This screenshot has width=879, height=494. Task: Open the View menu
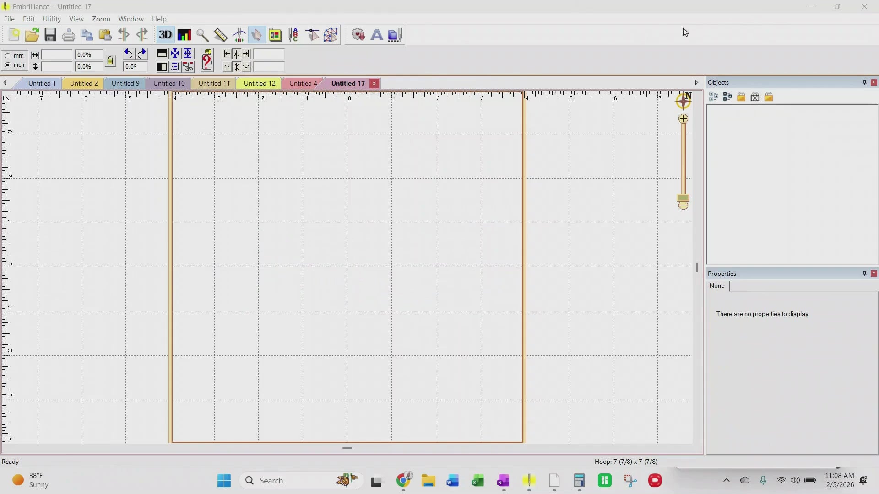tap(76, 19)
